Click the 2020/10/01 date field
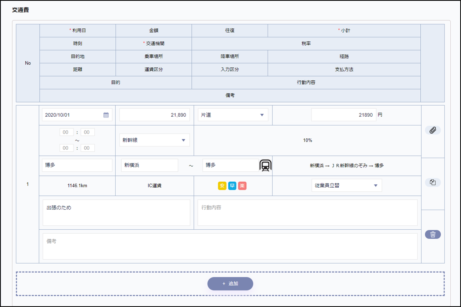Image resolution: width=461 pixels, height=307 pixels. click(73, 115)
